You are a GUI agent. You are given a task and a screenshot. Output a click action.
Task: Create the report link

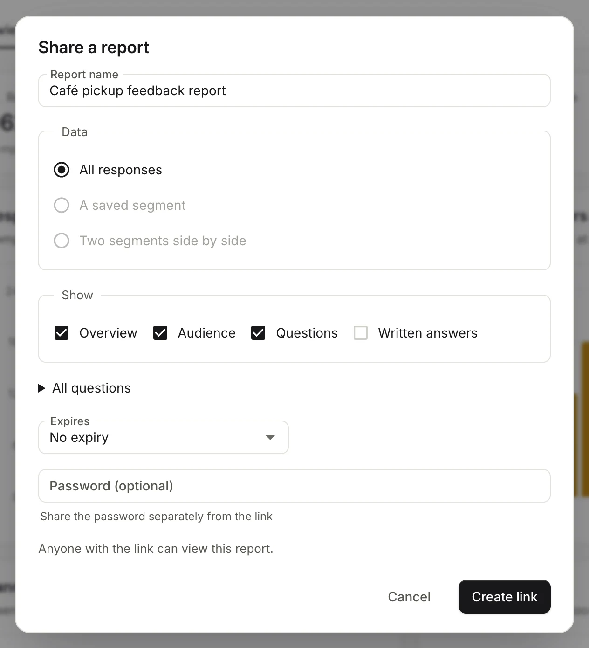coord(505,597)
